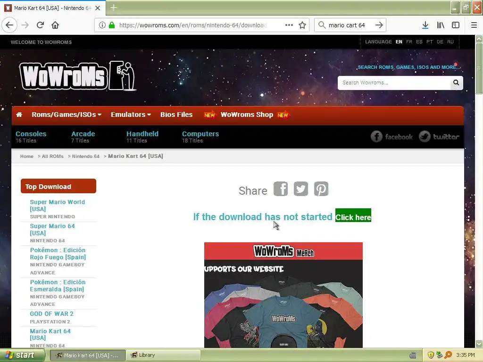Screen dimensions: 483x362
Task: Click the Search Wowroms input field
Action: pos(394,82)
